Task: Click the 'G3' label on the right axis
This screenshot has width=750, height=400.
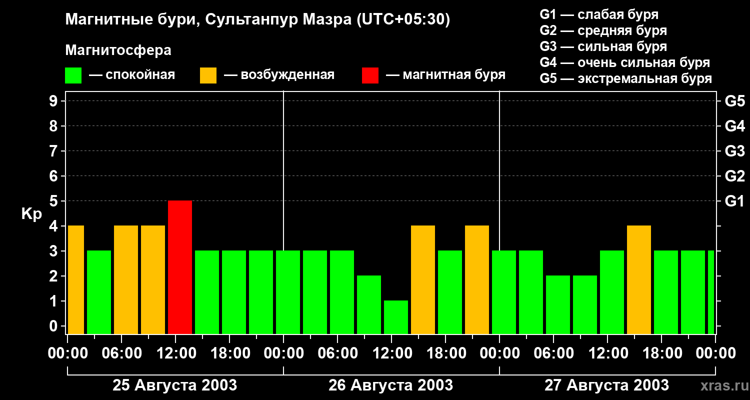Action: point(735,151)
